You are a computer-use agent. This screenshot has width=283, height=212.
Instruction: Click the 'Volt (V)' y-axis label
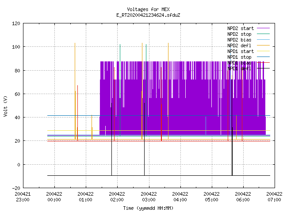click(6, 106)
